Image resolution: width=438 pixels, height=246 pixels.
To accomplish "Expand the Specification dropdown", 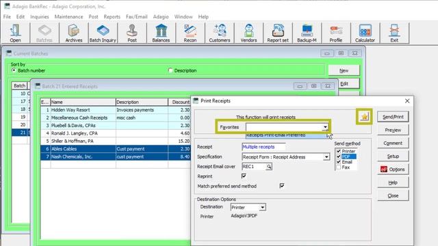I will (x=326, y=157).
